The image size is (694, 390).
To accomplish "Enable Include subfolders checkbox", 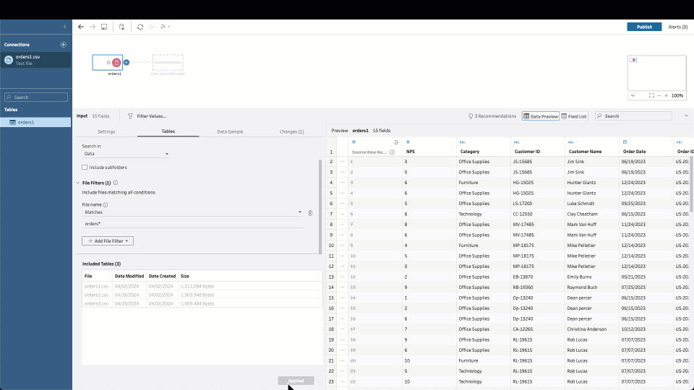I will tap(85, 168).
